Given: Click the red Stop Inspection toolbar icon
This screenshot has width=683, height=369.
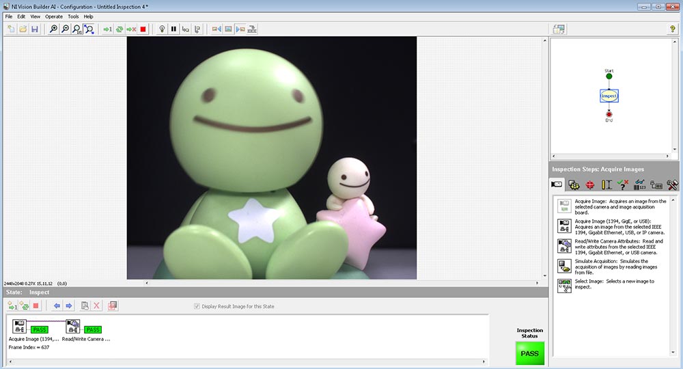Looking at the screenshot, I should tap(143, 29).
